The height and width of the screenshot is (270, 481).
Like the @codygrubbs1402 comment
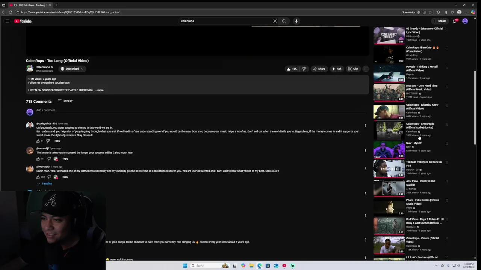[38, 141]
